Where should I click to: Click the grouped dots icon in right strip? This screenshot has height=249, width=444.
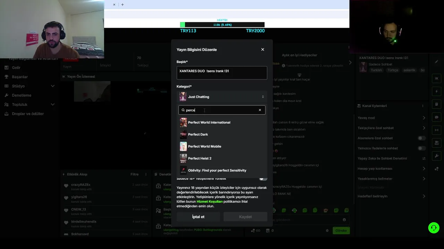pyautogui.click(x=436, y=169)
